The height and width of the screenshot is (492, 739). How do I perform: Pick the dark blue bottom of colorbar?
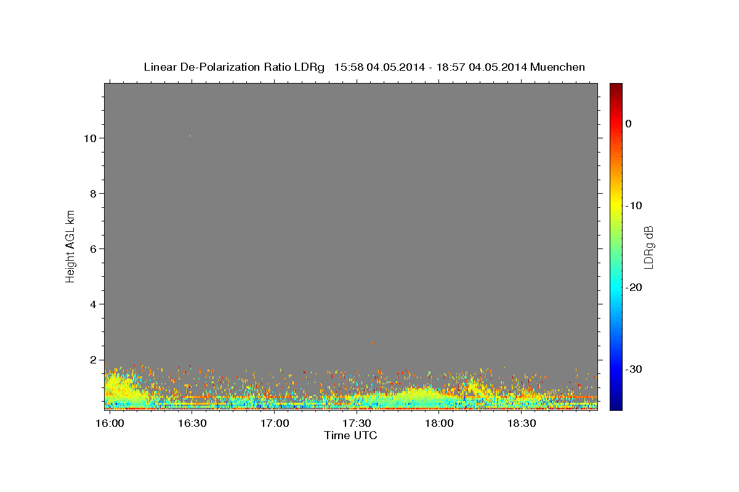(x=616, y=405)
